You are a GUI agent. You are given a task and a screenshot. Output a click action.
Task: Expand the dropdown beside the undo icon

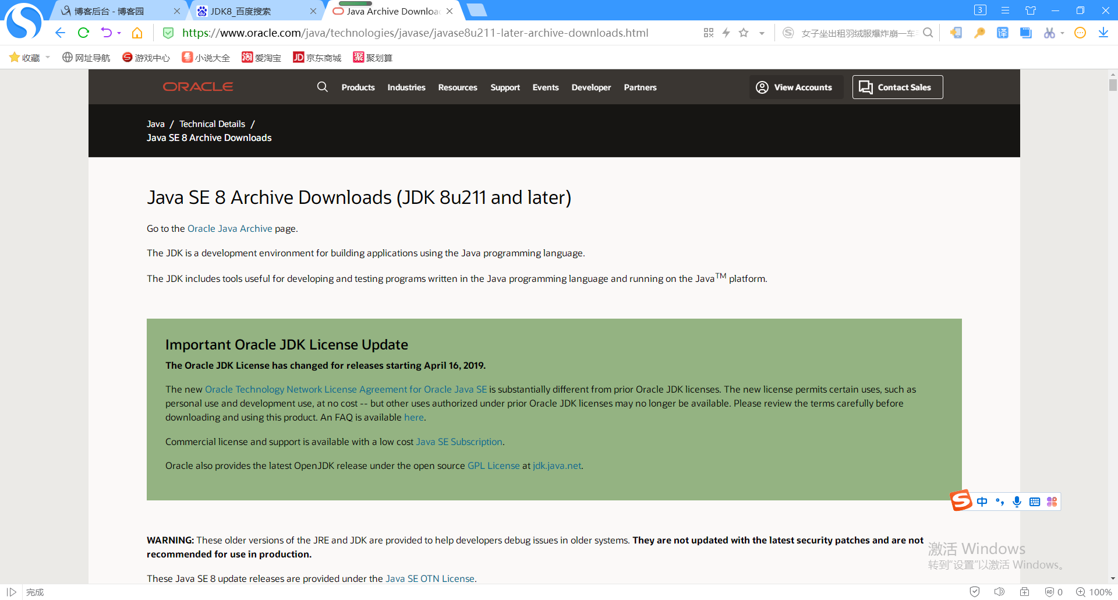(119, 33)
